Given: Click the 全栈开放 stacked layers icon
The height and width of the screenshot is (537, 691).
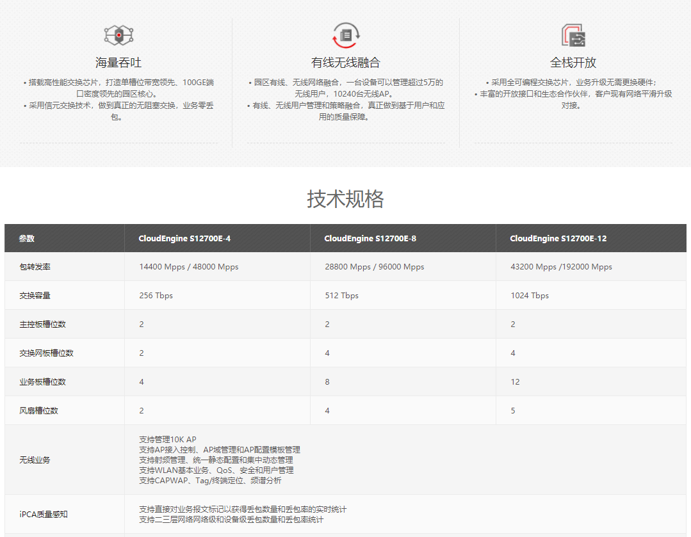Looking at the screenshot, I should (573, 35).
